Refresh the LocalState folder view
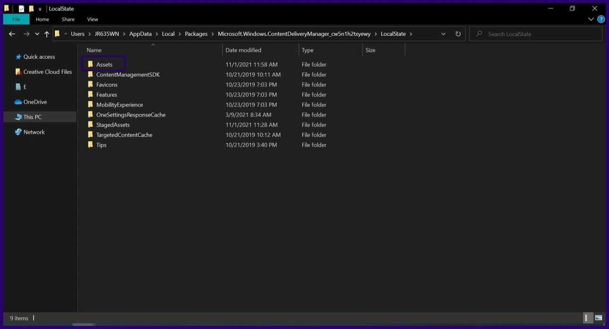This screenshot has height=329, width=609. pos(457,34)
